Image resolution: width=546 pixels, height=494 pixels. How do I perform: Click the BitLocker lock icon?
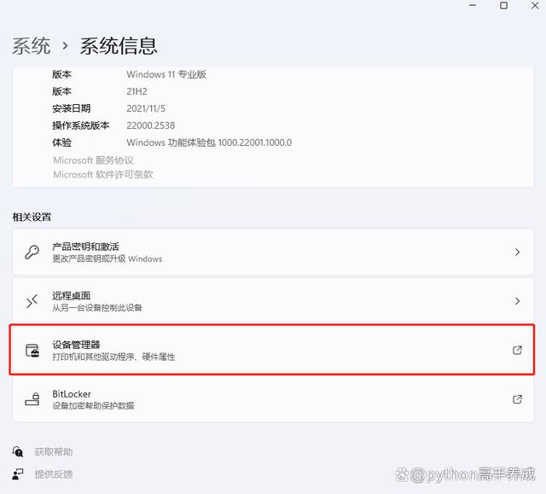click(32, 399)
